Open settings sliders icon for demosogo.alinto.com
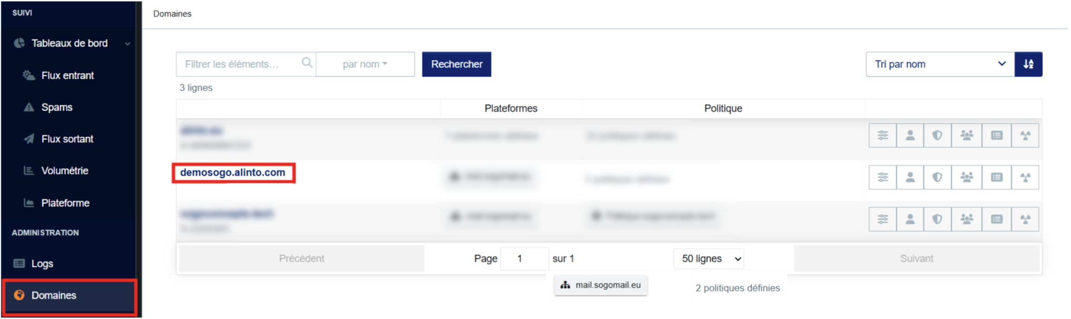The image size is (1071, 319). click(x=883, y=177)
